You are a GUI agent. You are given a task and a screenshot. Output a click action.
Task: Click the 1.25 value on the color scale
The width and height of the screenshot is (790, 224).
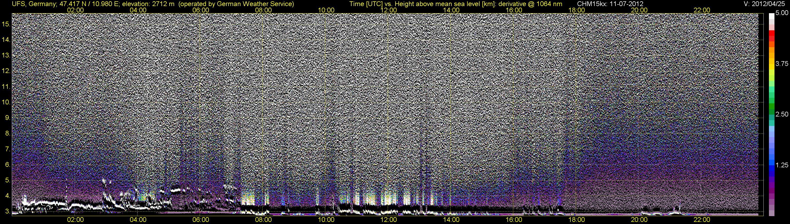point(782,165)
